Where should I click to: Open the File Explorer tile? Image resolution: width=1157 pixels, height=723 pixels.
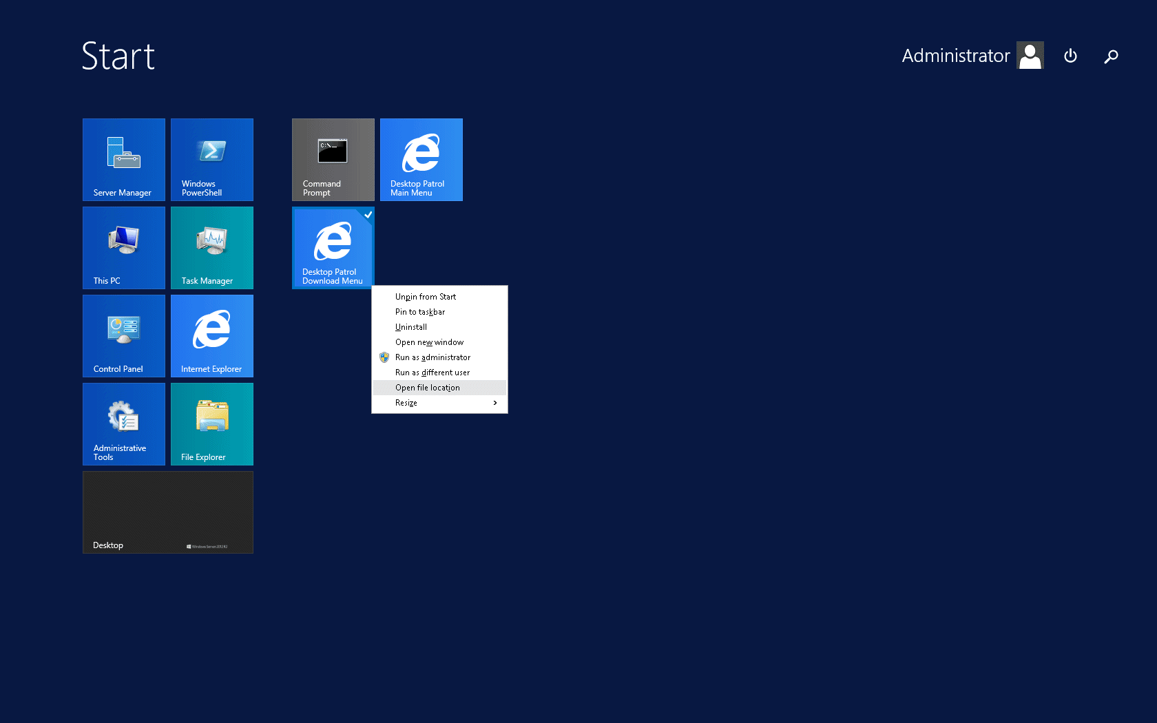(212, 424)
